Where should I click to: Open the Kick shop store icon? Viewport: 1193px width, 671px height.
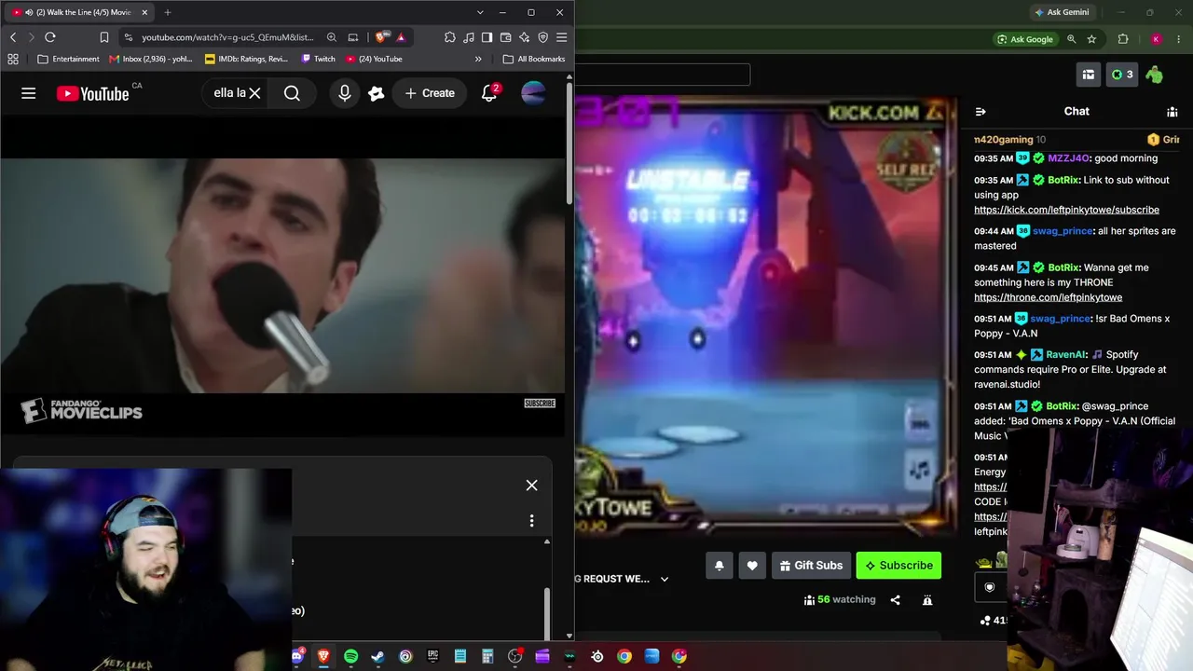tap(1088, 75)
